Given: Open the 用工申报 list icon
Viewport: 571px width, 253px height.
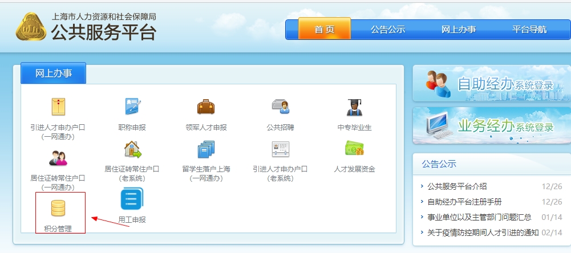Looking at the screenshot, I should [132, 198].
